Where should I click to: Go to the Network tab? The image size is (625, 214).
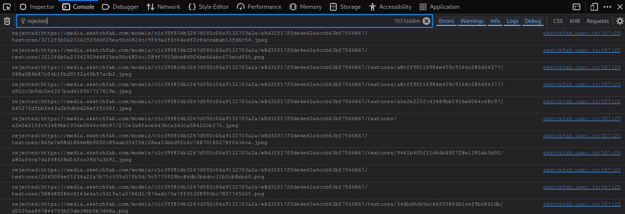163,7
